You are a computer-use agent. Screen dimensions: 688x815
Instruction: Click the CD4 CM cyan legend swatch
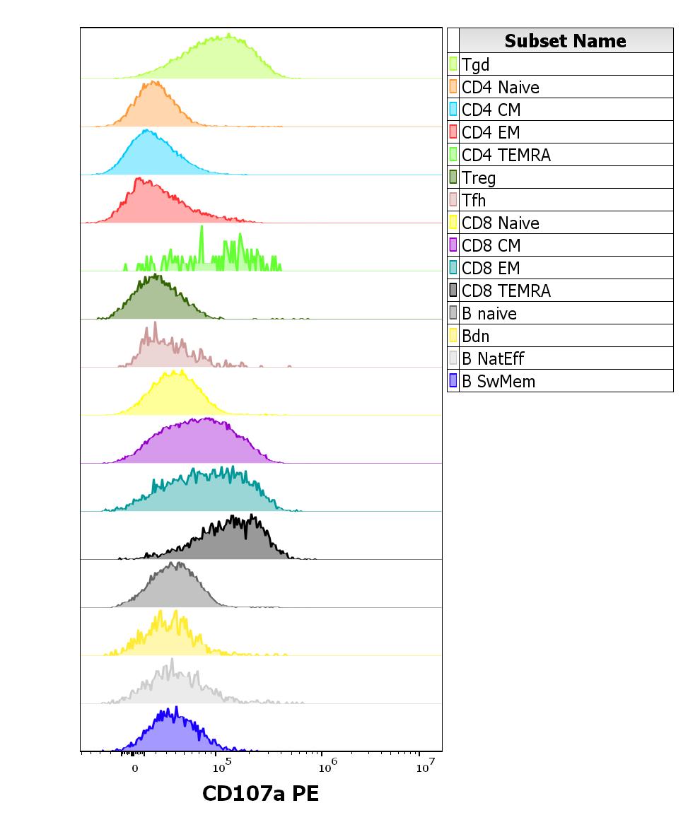tap(453, 110)
